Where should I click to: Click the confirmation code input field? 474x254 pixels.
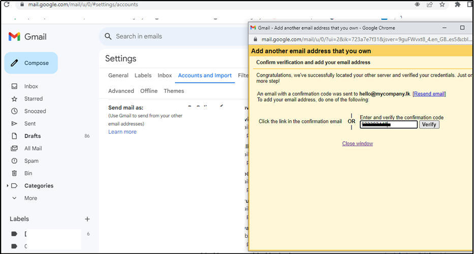click(389, 124)
